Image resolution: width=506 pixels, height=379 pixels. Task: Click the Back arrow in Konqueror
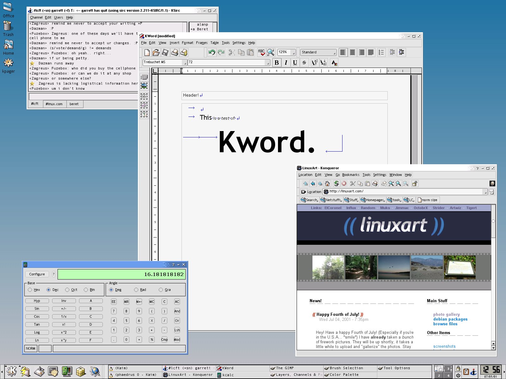coord(313,183)
